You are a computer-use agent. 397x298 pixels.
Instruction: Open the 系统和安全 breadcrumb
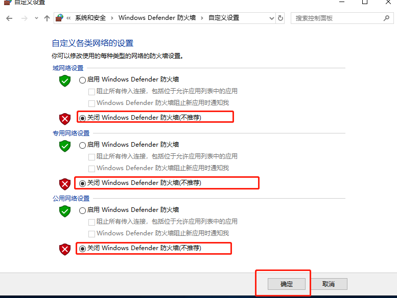coord(90,18)
